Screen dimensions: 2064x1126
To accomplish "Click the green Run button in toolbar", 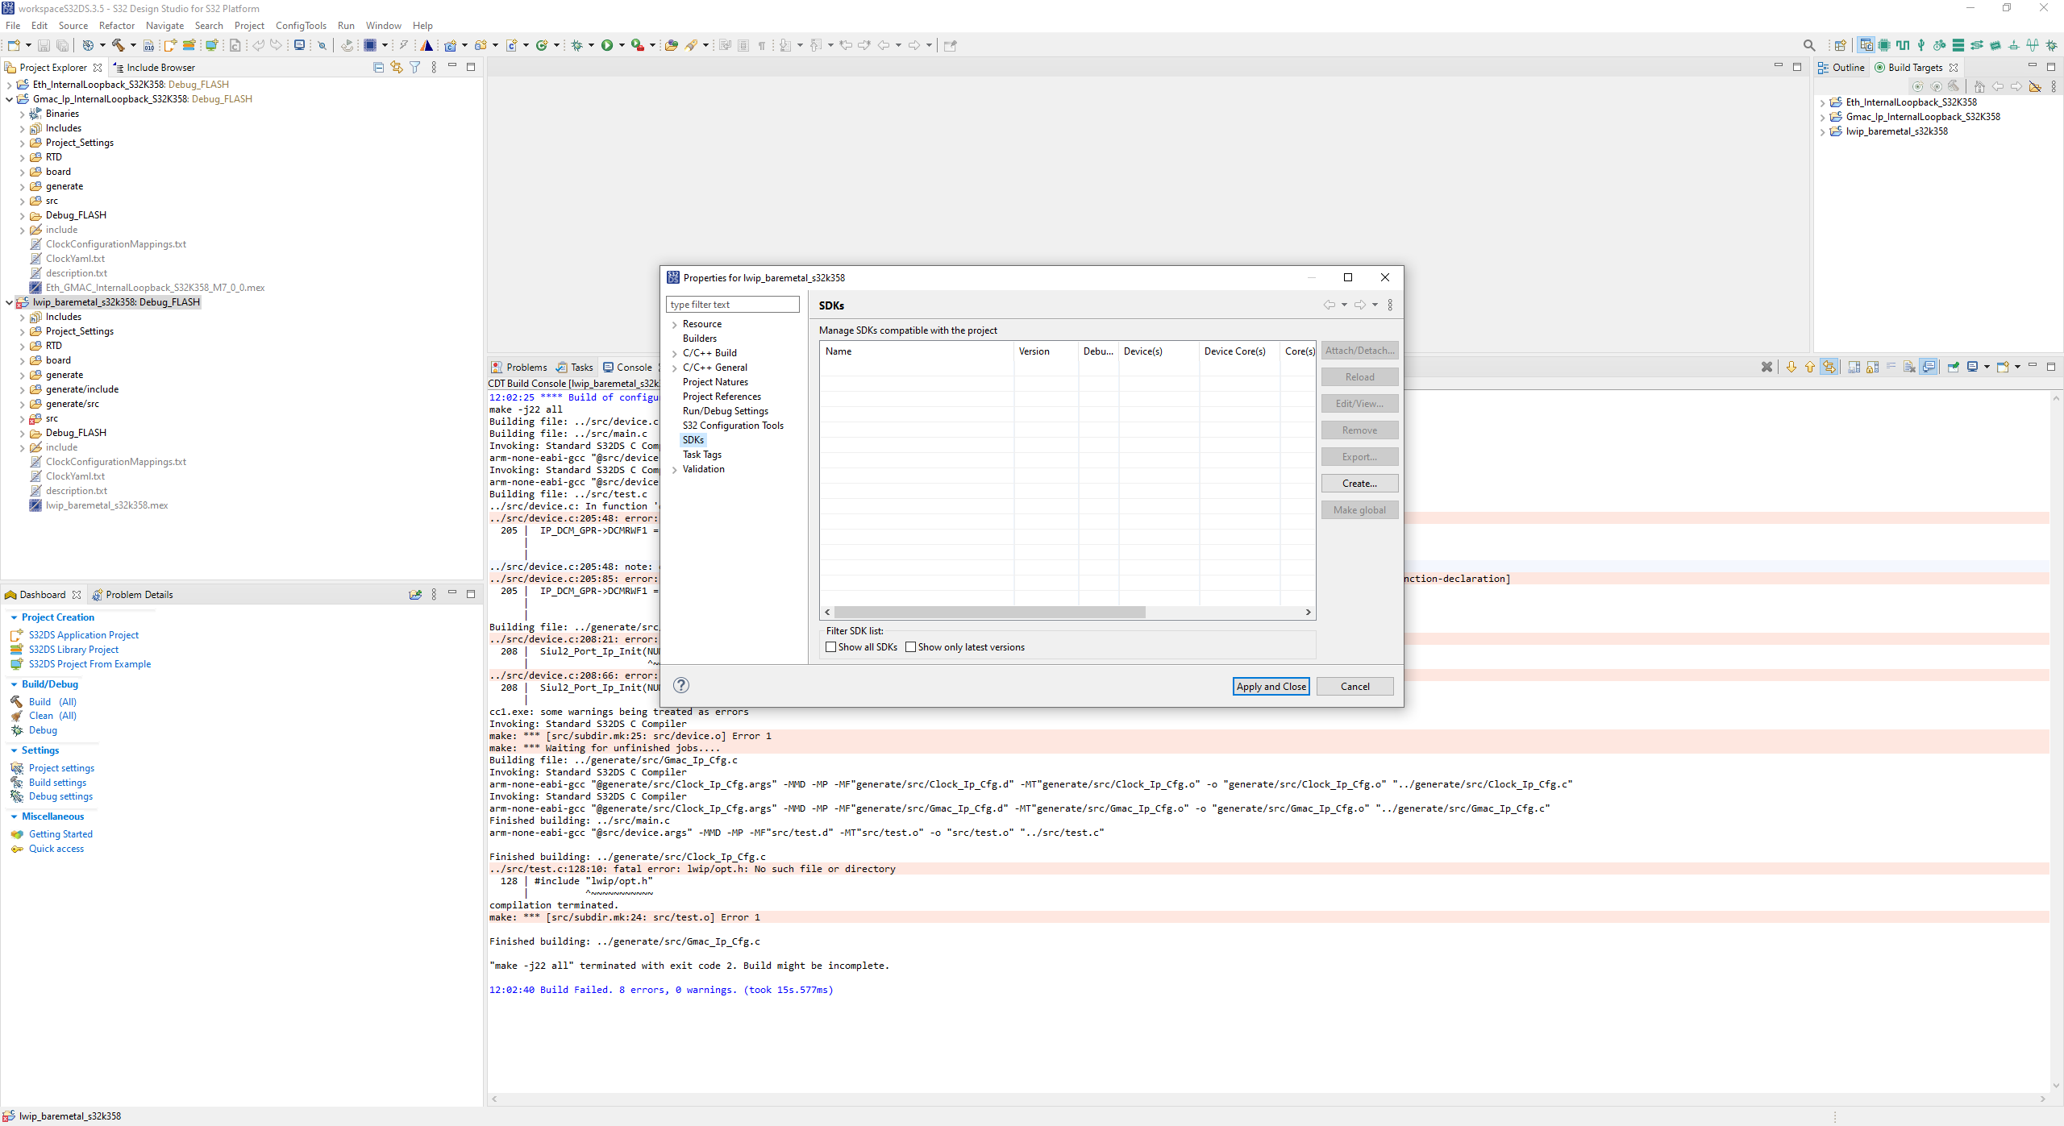I will click(607, 45).
